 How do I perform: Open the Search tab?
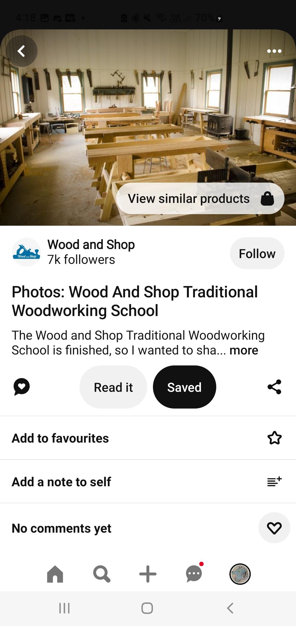coord(102,574)
